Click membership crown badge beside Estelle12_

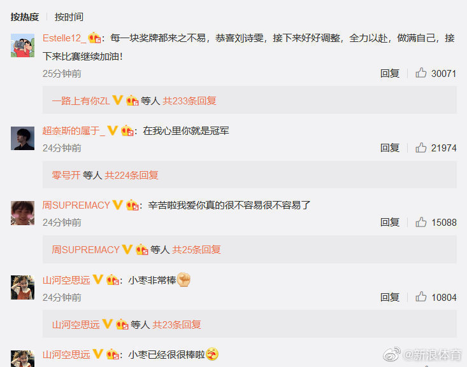94,38
